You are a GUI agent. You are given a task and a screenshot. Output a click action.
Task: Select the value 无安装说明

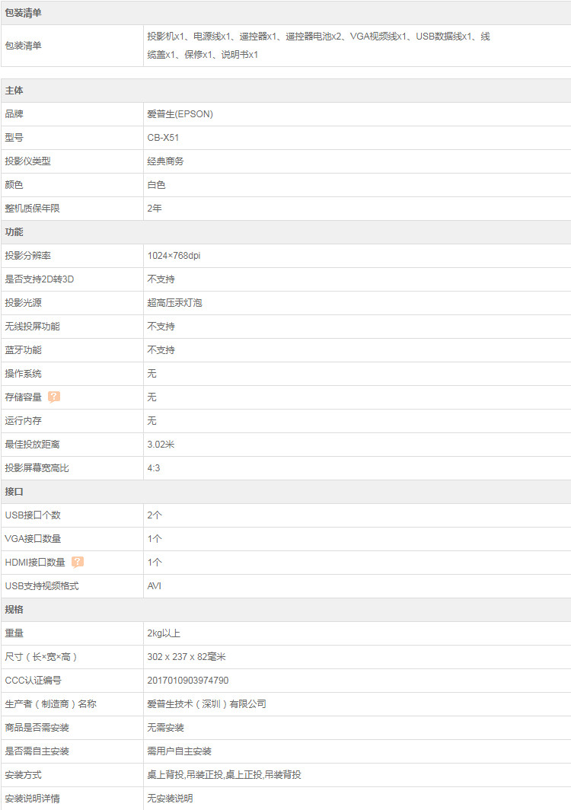[x=170, y=799]
